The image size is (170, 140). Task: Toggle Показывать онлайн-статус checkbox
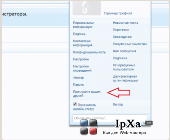coord(75,104)
